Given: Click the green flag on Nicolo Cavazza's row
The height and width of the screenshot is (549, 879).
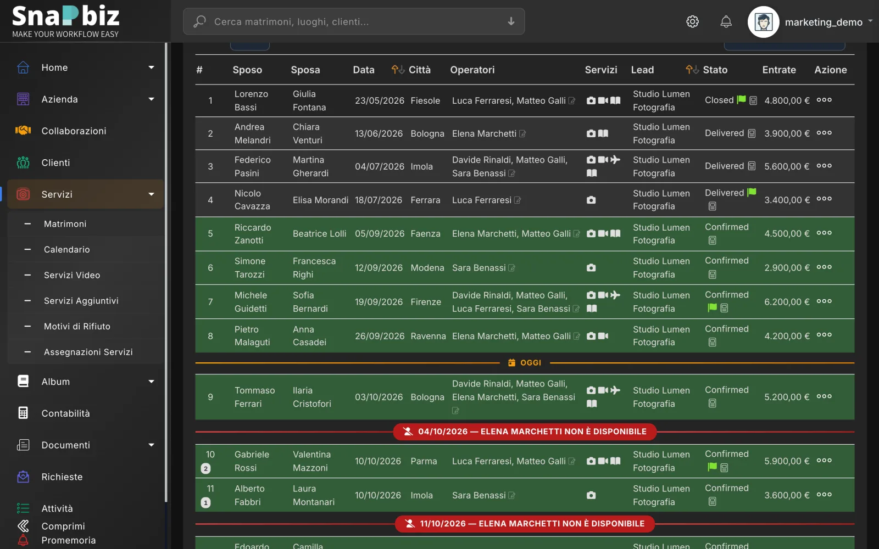Looking at the screenshot, I should pyautogui.click(x=752, y=192).
